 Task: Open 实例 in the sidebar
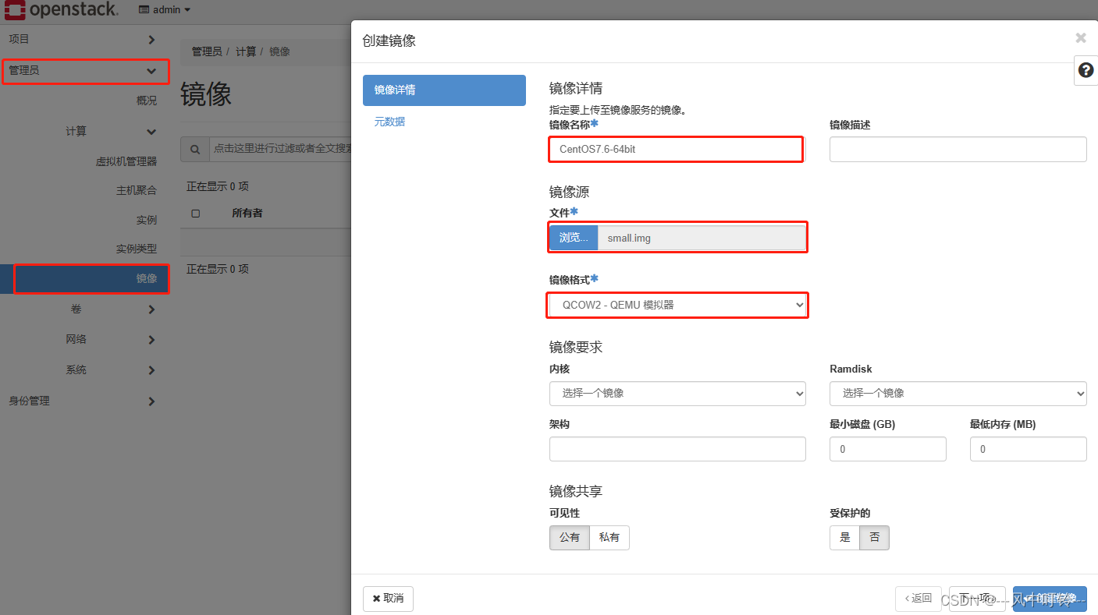147,221
